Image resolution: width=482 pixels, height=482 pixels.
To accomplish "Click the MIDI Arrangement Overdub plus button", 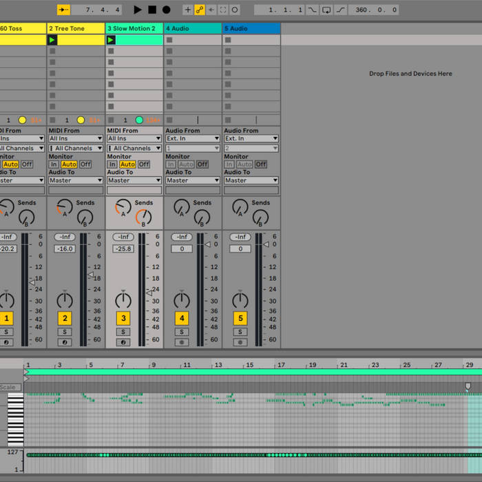I will tap(187, 10).
